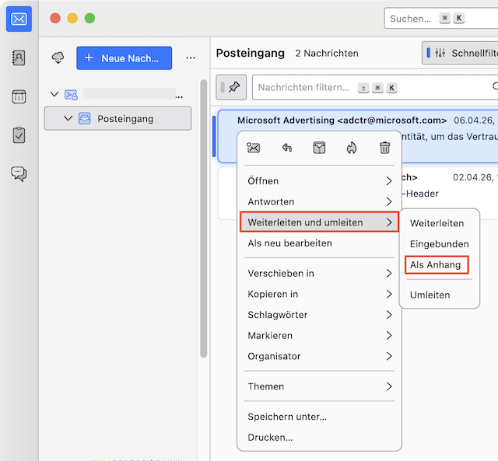Open the Markieren submenu
Viewport: 498px width, 461px height.
pos(319,335)
